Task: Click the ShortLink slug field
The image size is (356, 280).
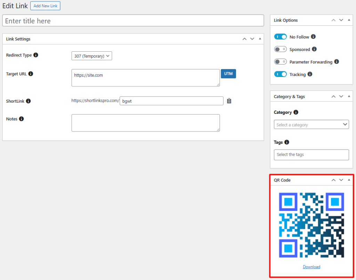Action: coord(171,101)
